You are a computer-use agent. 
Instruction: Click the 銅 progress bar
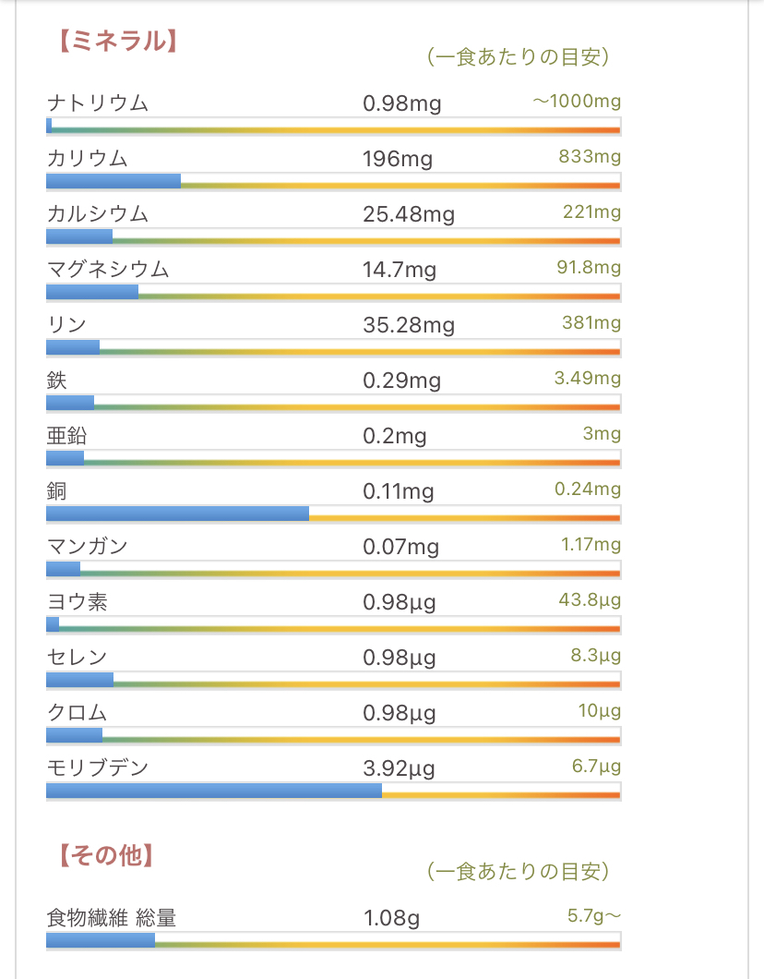[x=333, y=514]
